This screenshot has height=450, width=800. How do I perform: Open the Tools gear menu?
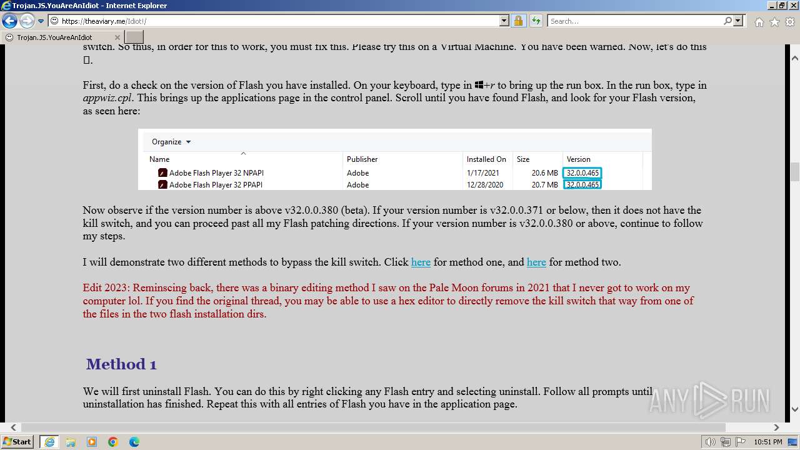790,22
